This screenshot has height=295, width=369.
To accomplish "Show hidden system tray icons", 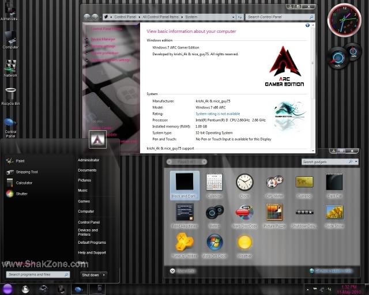I will (x=307, y=289).
